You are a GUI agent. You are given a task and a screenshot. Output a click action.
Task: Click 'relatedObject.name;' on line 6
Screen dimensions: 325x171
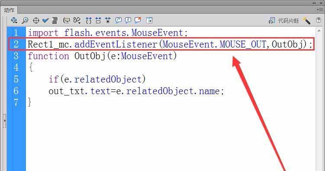[175, 92]
